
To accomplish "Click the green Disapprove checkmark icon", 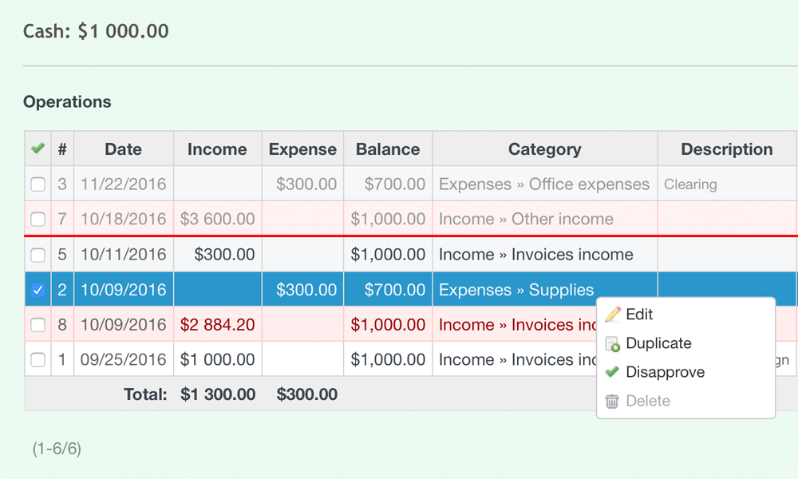I will point(611,372).
